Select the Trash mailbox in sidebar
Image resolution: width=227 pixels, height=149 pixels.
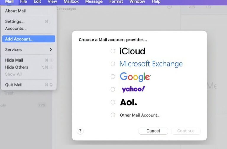[9, 93]
